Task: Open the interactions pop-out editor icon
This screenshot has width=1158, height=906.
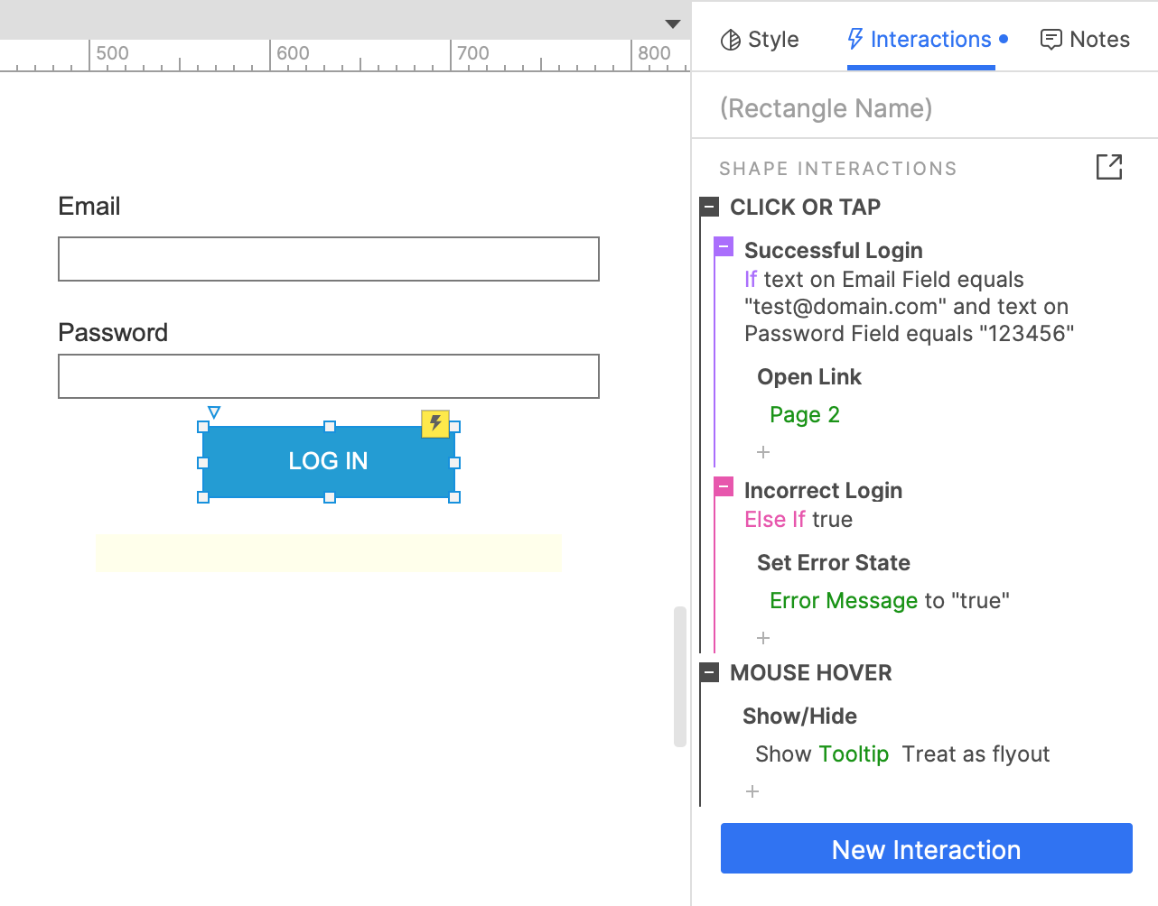Action: pyautogui.click(x=1108, y=167)
